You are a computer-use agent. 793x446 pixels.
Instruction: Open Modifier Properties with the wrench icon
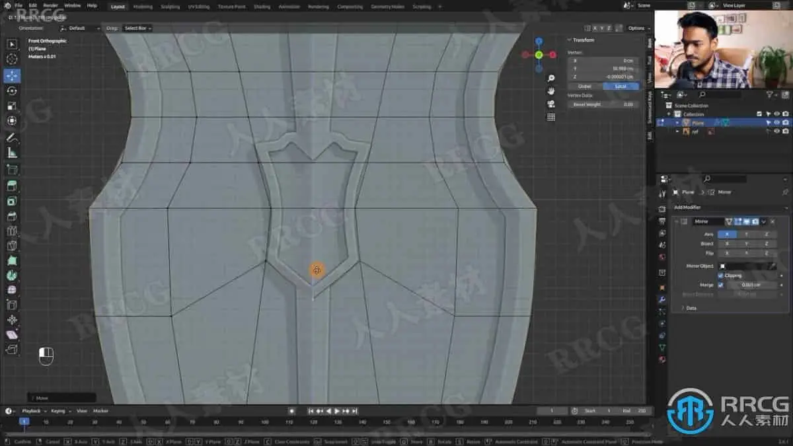[x=662, y=300]
